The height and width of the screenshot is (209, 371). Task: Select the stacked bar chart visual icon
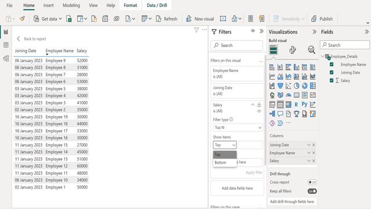coord(272,67)
